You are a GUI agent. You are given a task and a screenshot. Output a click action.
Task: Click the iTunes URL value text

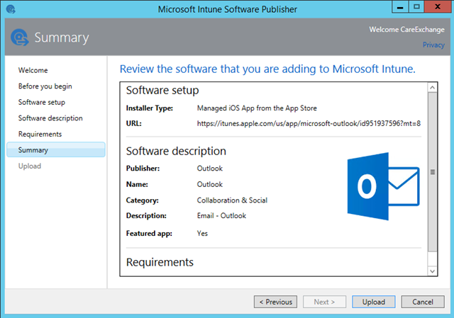point(309,124)
